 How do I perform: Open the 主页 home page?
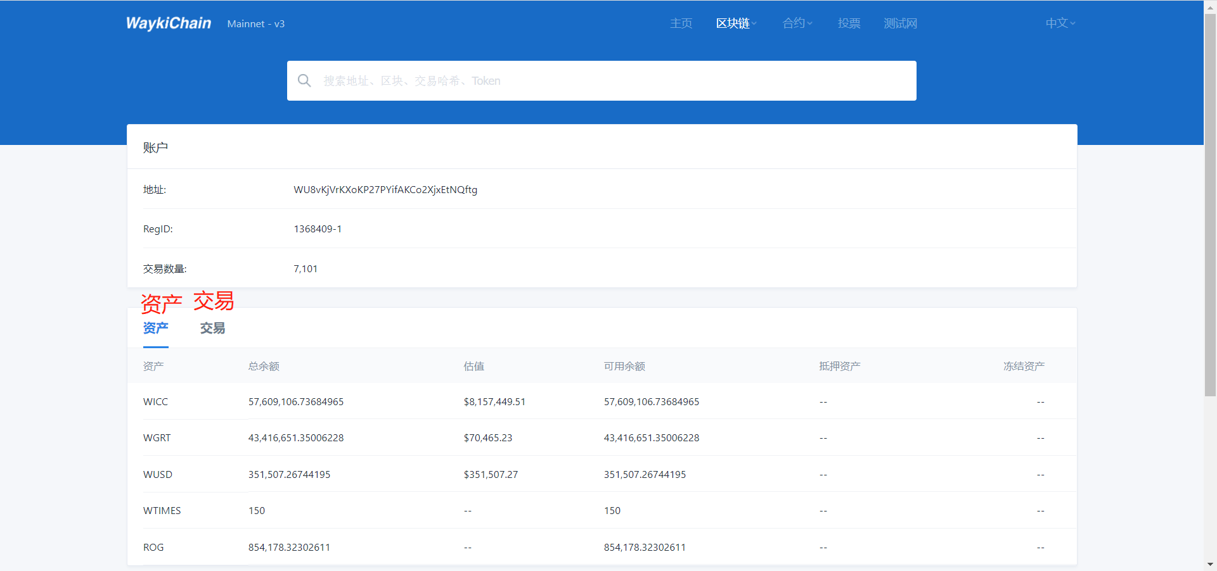click(x=681, y=23)
